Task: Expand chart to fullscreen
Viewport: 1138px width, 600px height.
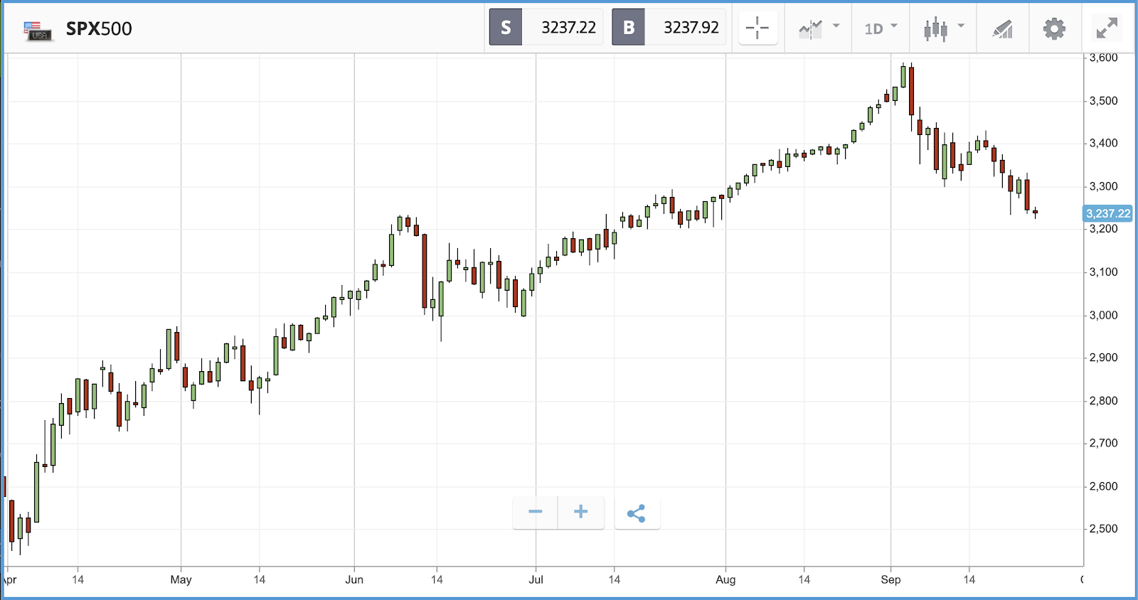Action: click(1107, 28)
